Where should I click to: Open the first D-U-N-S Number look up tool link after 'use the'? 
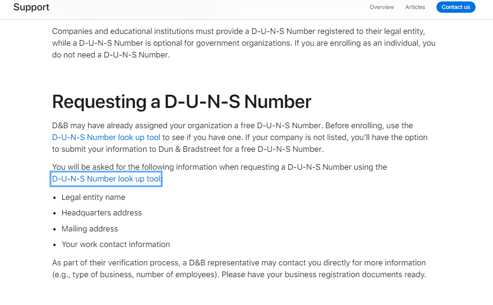(106, 137)
